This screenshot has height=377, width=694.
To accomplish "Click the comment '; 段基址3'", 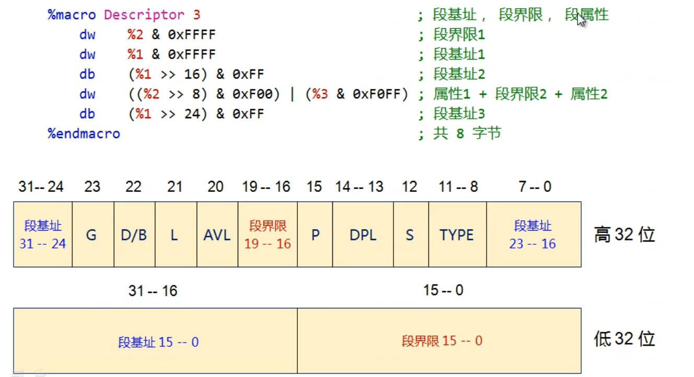I will point(452,113).
